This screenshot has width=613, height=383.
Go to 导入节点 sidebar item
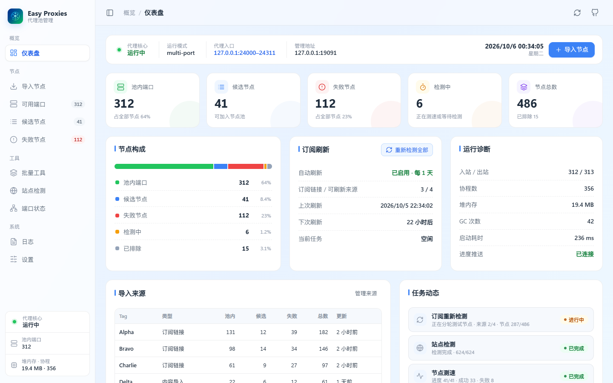tap(47, 86)
